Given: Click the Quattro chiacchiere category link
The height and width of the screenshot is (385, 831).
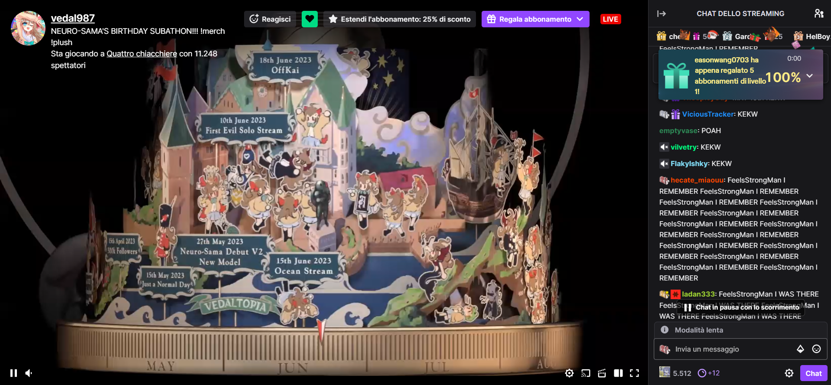Looking at the screenshot, I should click(142, 54).
